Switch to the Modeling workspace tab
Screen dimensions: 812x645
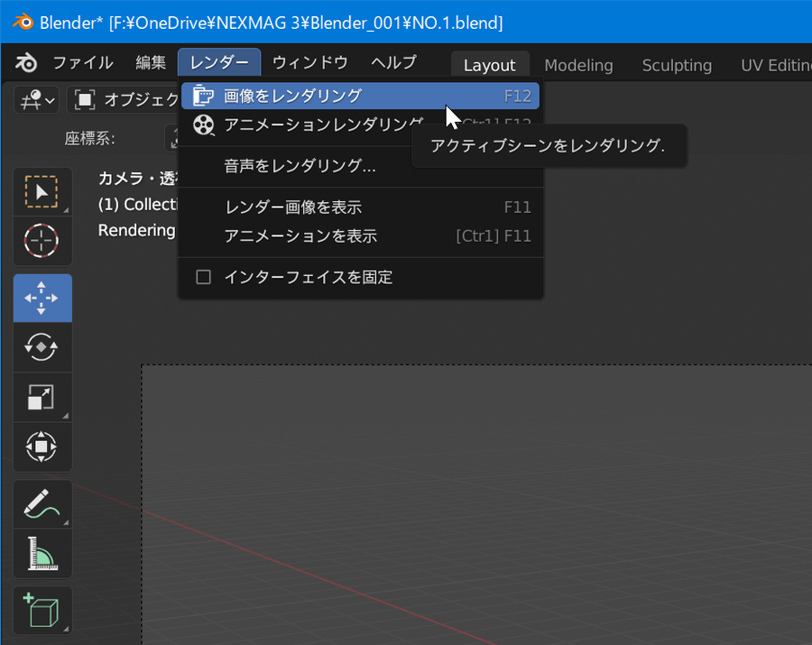point(578,65)
